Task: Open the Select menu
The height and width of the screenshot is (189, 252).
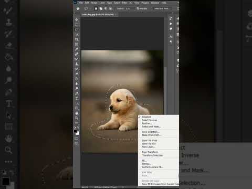Action: 117,3
